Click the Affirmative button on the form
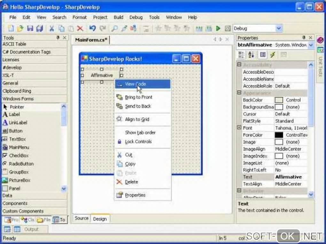This screenshot has height=244, width=326. coord(102,75)
